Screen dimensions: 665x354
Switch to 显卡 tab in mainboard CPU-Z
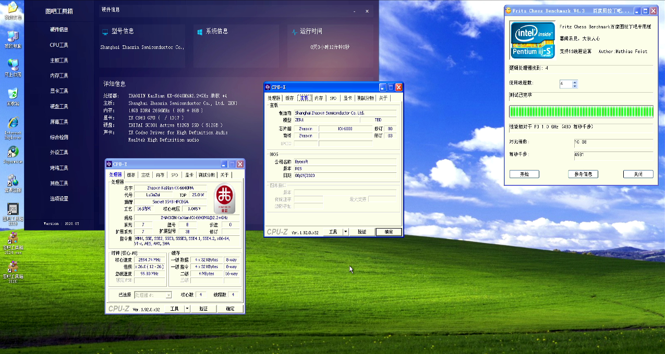[x=347, y=98]
